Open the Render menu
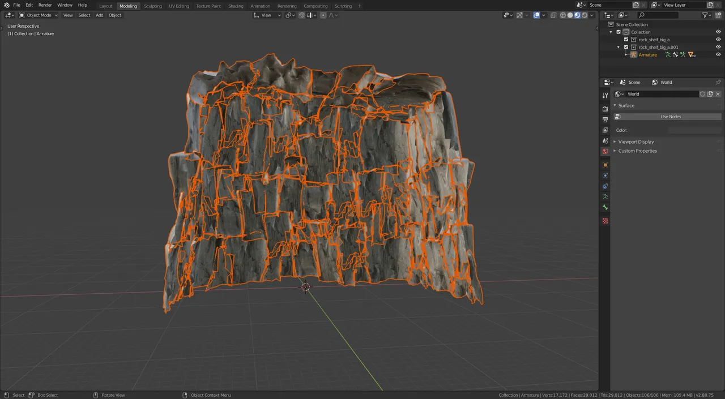The image size is (725, 399). (x=45, y=5)
